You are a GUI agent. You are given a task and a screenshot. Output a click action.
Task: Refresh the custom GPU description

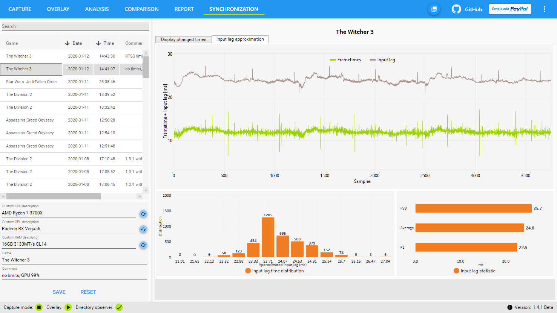tap(143, 229)
